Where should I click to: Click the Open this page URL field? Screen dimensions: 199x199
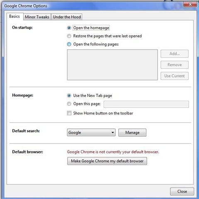tap(146, 104)
